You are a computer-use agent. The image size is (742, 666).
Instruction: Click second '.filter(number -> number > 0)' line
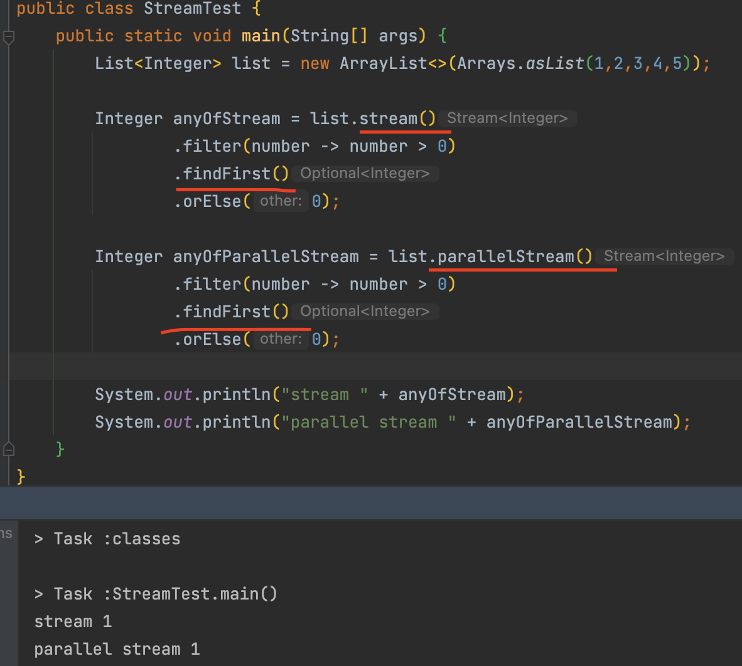(315, 284)
